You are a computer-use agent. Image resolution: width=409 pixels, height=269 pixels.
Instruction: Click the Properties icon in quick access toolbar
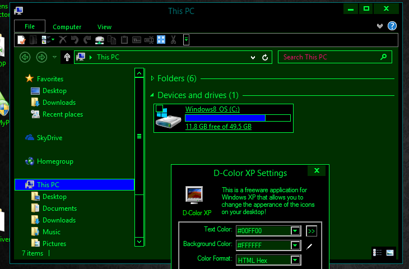21,40
